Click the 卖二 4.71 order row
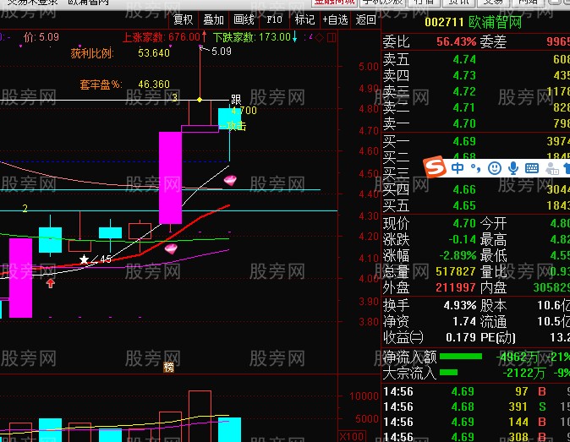 [x=476, y=108]
